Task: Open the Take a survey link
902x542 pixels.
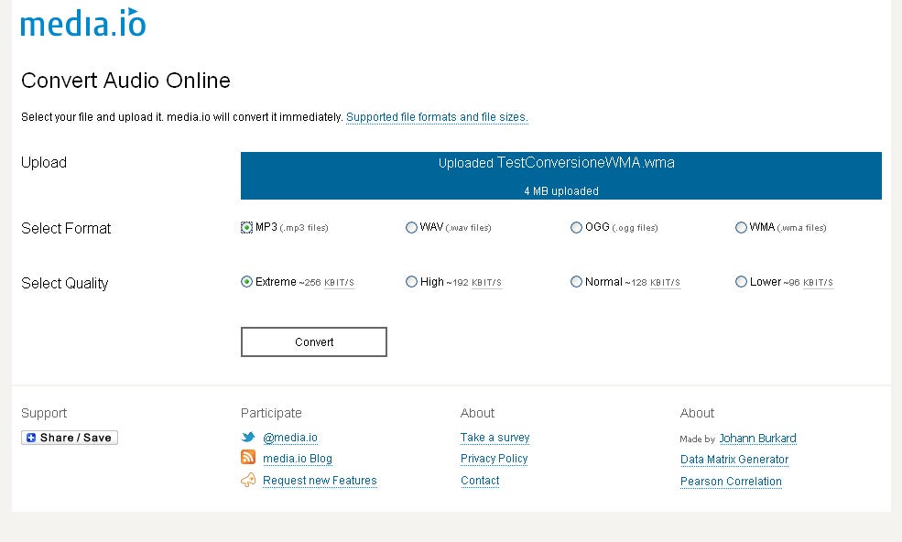Action: 494,438
